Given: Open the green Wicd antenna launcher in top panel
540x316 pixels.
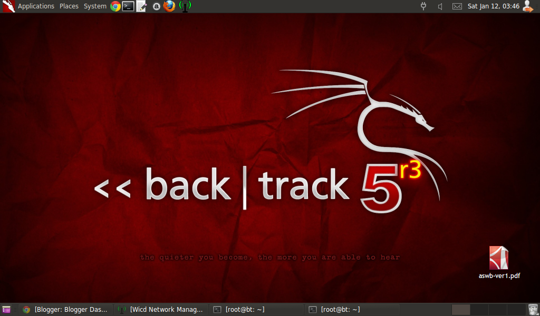Looking at the screenshot, I should [x=185, y=6].
